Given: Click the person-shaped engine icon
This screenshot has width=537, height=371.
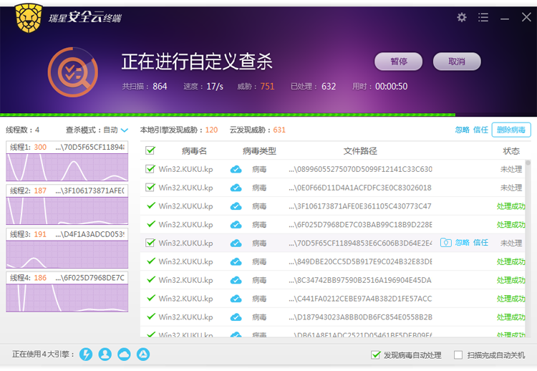Looking at the screenshot, I should (105, 355).
